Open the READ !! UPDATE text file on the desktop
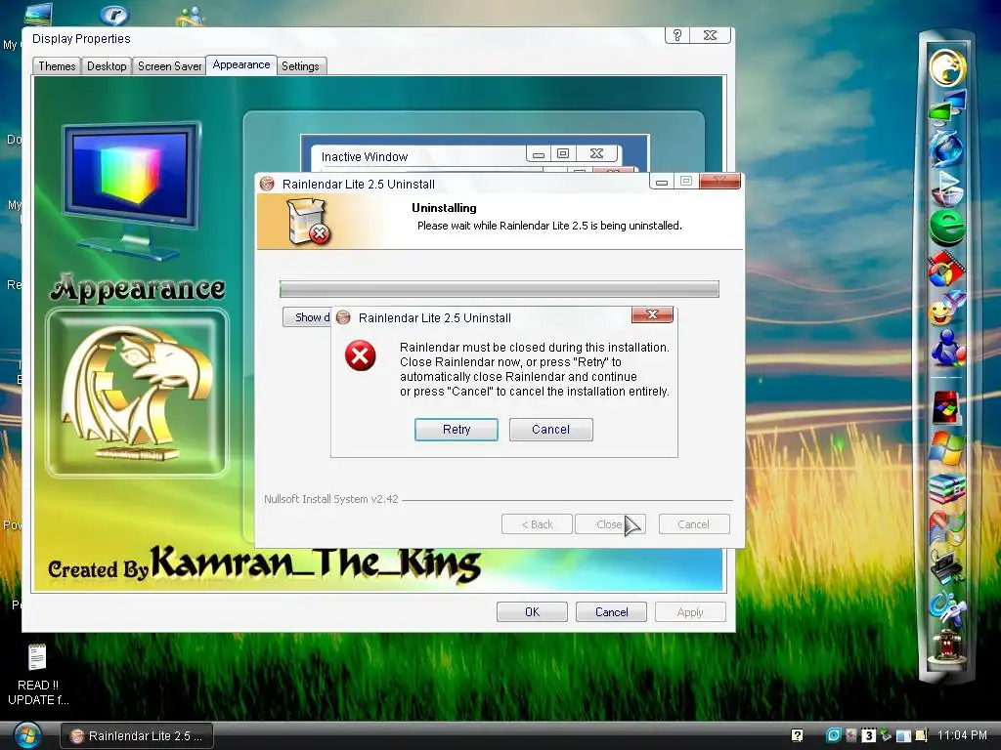This screenshot has height=750, width=1001. [38, 675]
